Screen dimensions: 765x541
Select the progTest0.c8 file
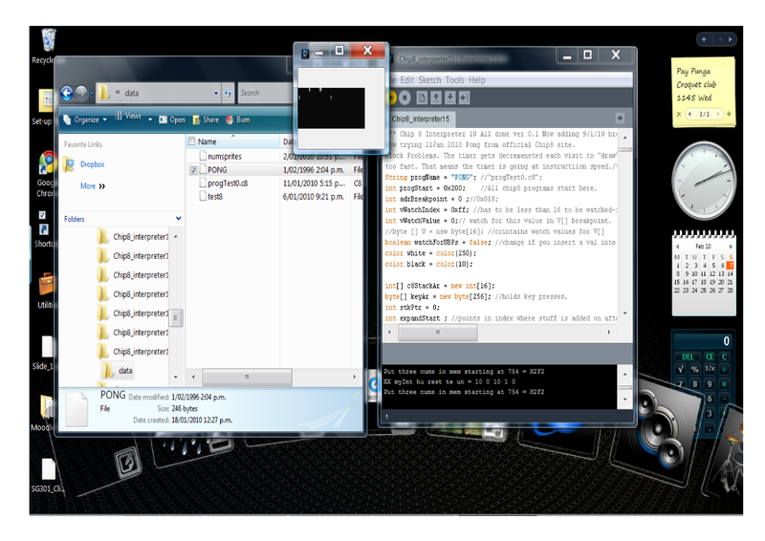point(228,183)
